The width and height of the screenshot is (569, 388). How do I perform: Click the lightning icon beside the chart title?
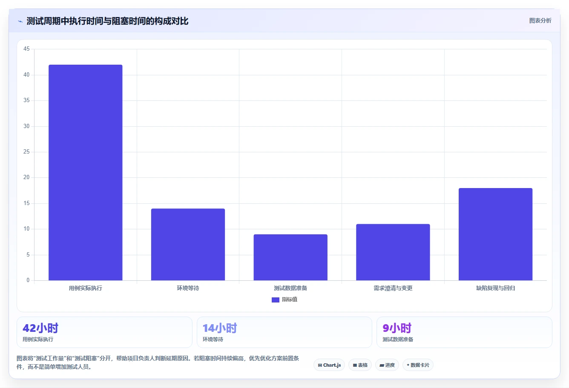20,21
